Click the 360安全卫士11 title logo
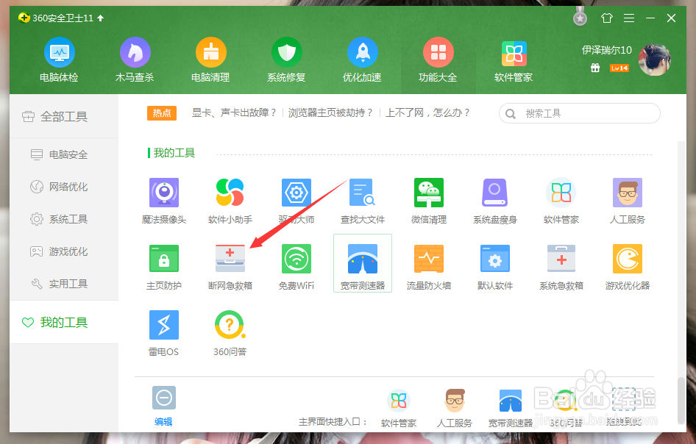Image resolution: width=696 pixels, height=444 pixels. click(x=24, y=18)
